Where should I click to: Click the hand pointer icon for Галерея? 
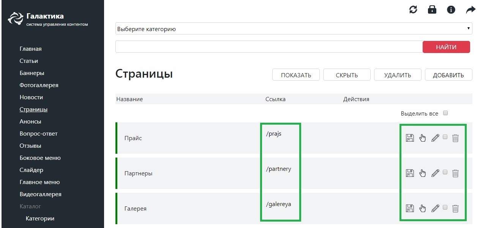click(x=422, y=208)
